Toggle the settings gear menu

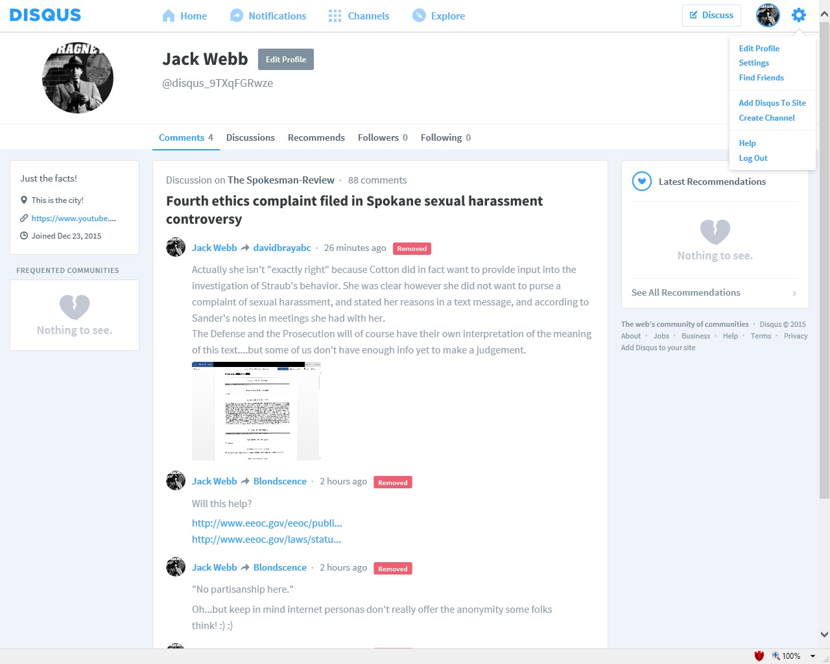(x=799, y=15)
